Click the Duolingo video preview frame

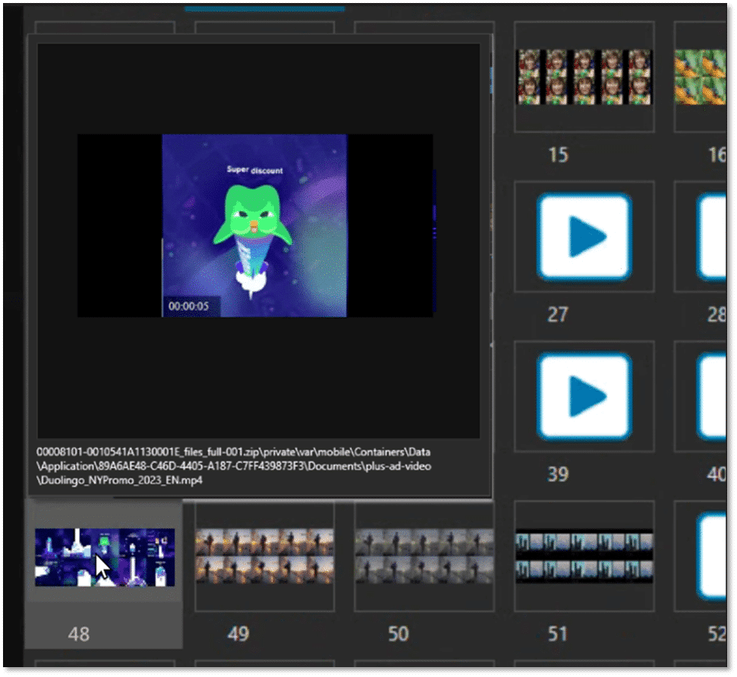coord(255,225)
